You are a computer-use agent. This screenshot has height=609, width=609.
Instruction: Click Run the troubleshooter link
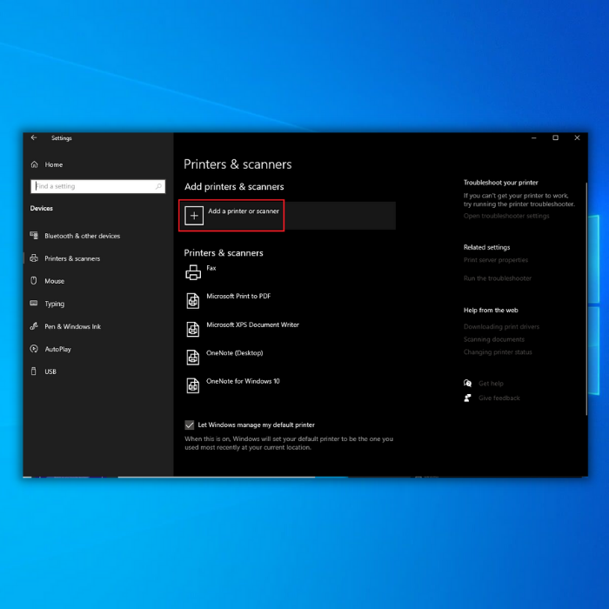(498, 278)
